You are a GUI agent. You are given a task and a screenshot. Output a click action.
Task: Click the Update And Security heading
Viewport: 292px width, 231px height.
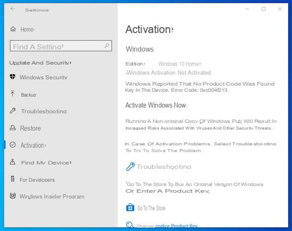(x=40, y=63)
